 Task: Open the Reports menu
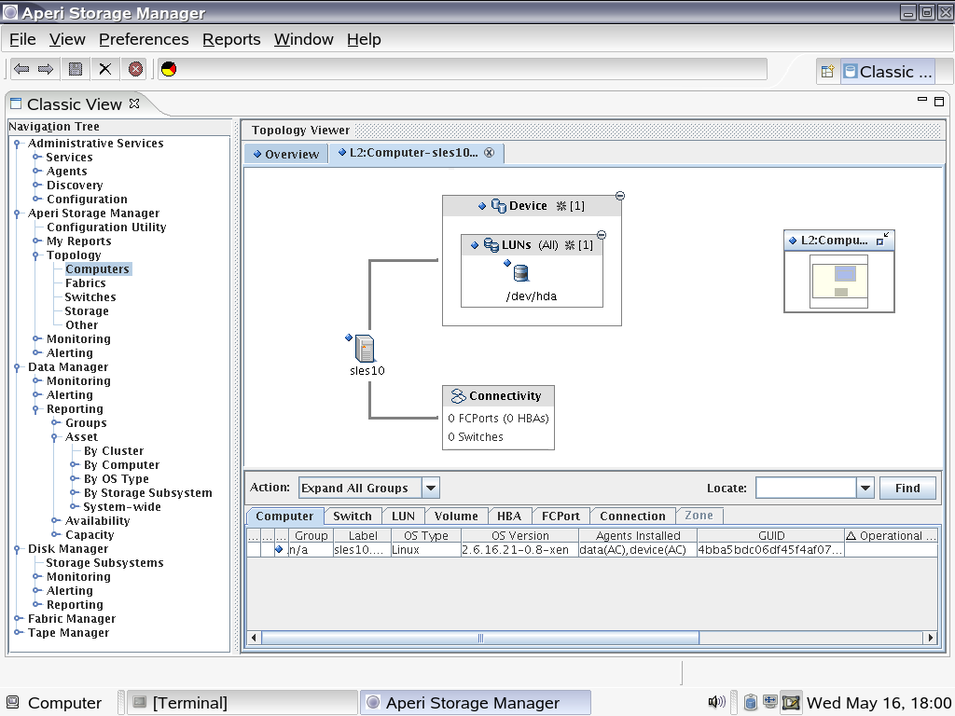pos(231,39)
